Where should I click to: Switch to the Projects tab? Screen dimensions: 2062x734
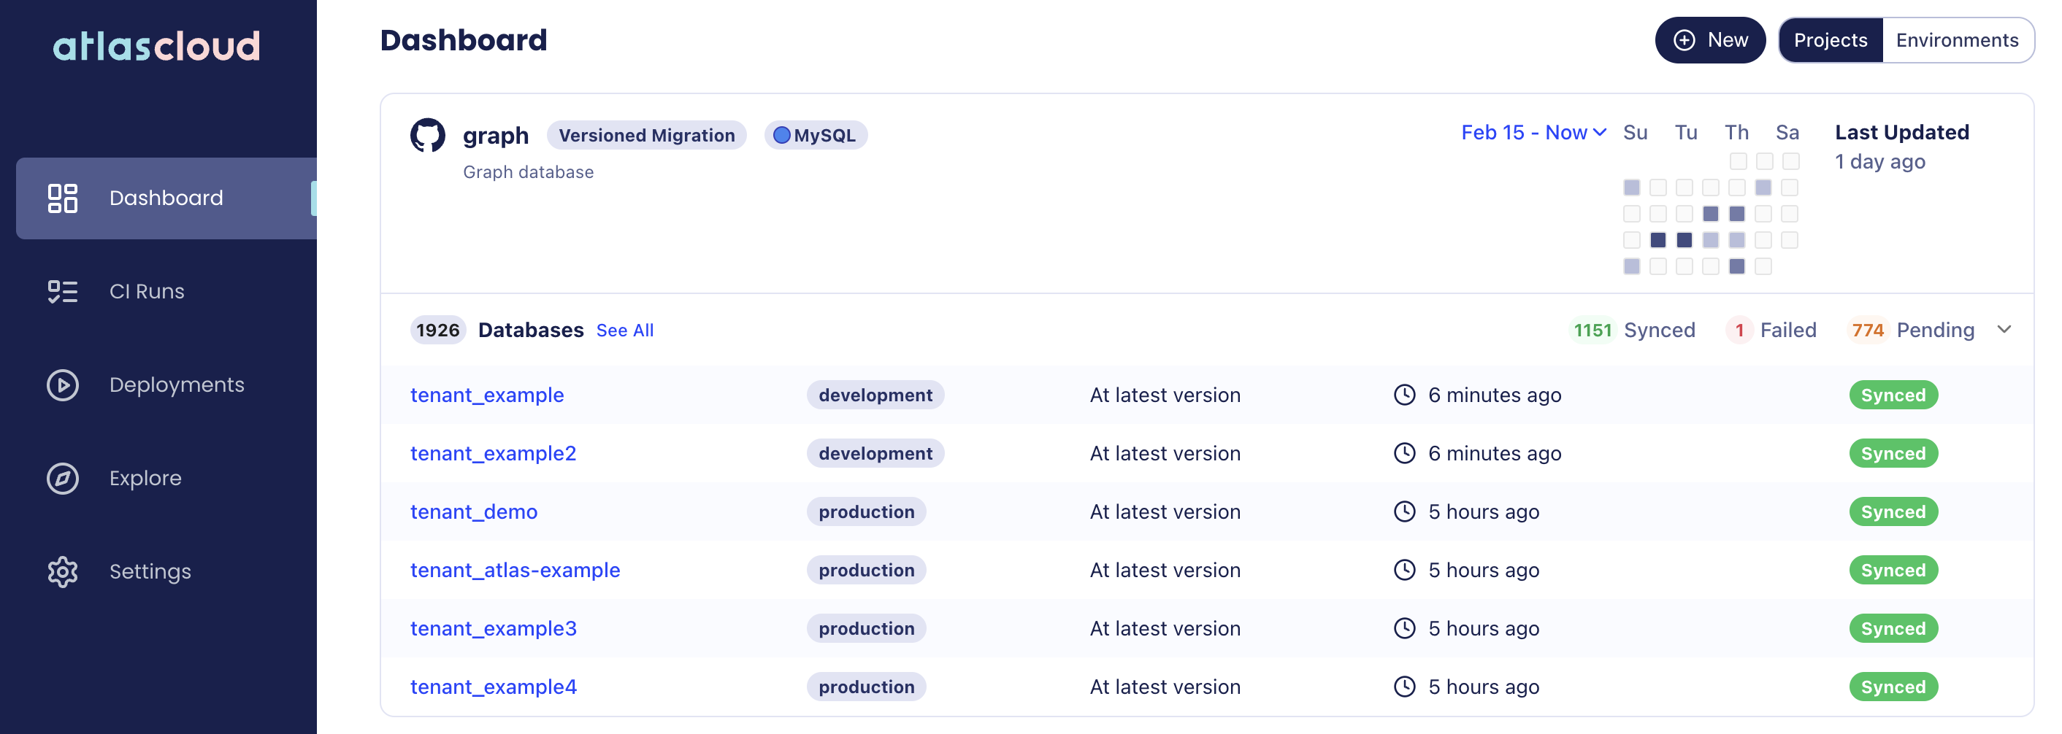(1831, 40)
